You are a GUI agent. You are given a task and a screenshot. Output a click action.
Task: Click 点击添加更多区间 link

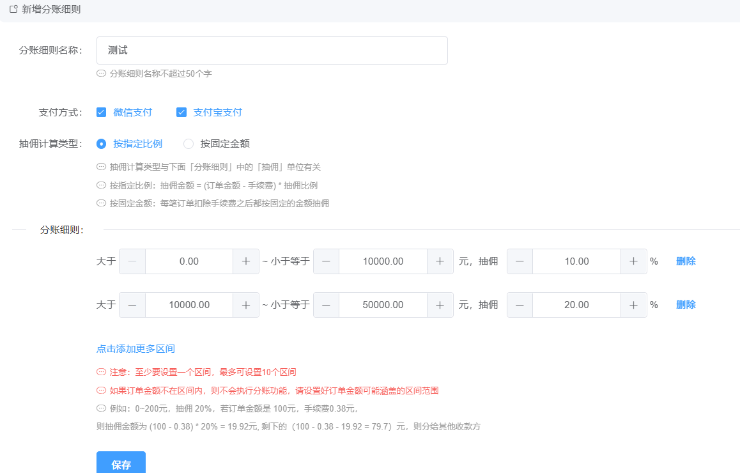click(135, 349)
